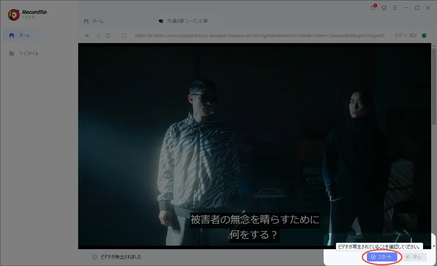This screenshot has height=266, width=437.
Task: Click the scrollbar down arrow
Action: click(x=434, y=246)
